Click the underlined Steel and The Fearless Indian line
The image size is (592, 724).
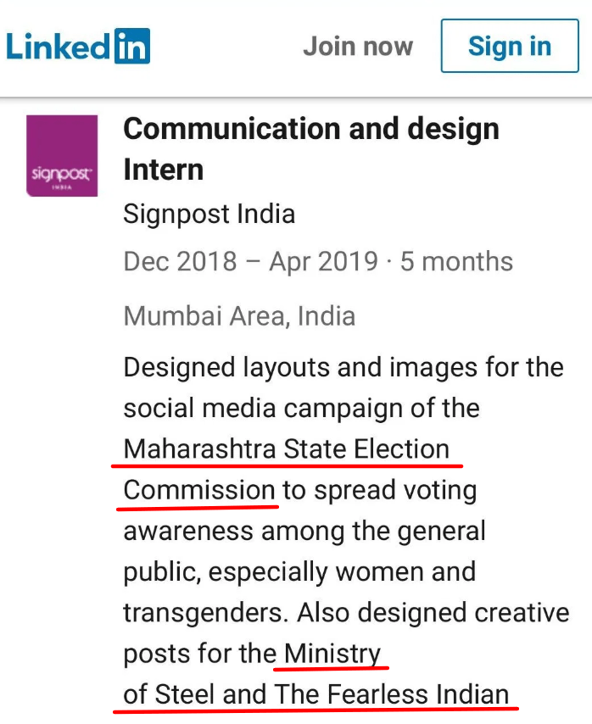coord(316,695)
